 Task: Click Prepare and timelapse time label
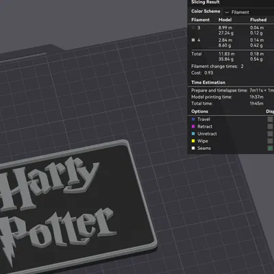tap(219, 90)
